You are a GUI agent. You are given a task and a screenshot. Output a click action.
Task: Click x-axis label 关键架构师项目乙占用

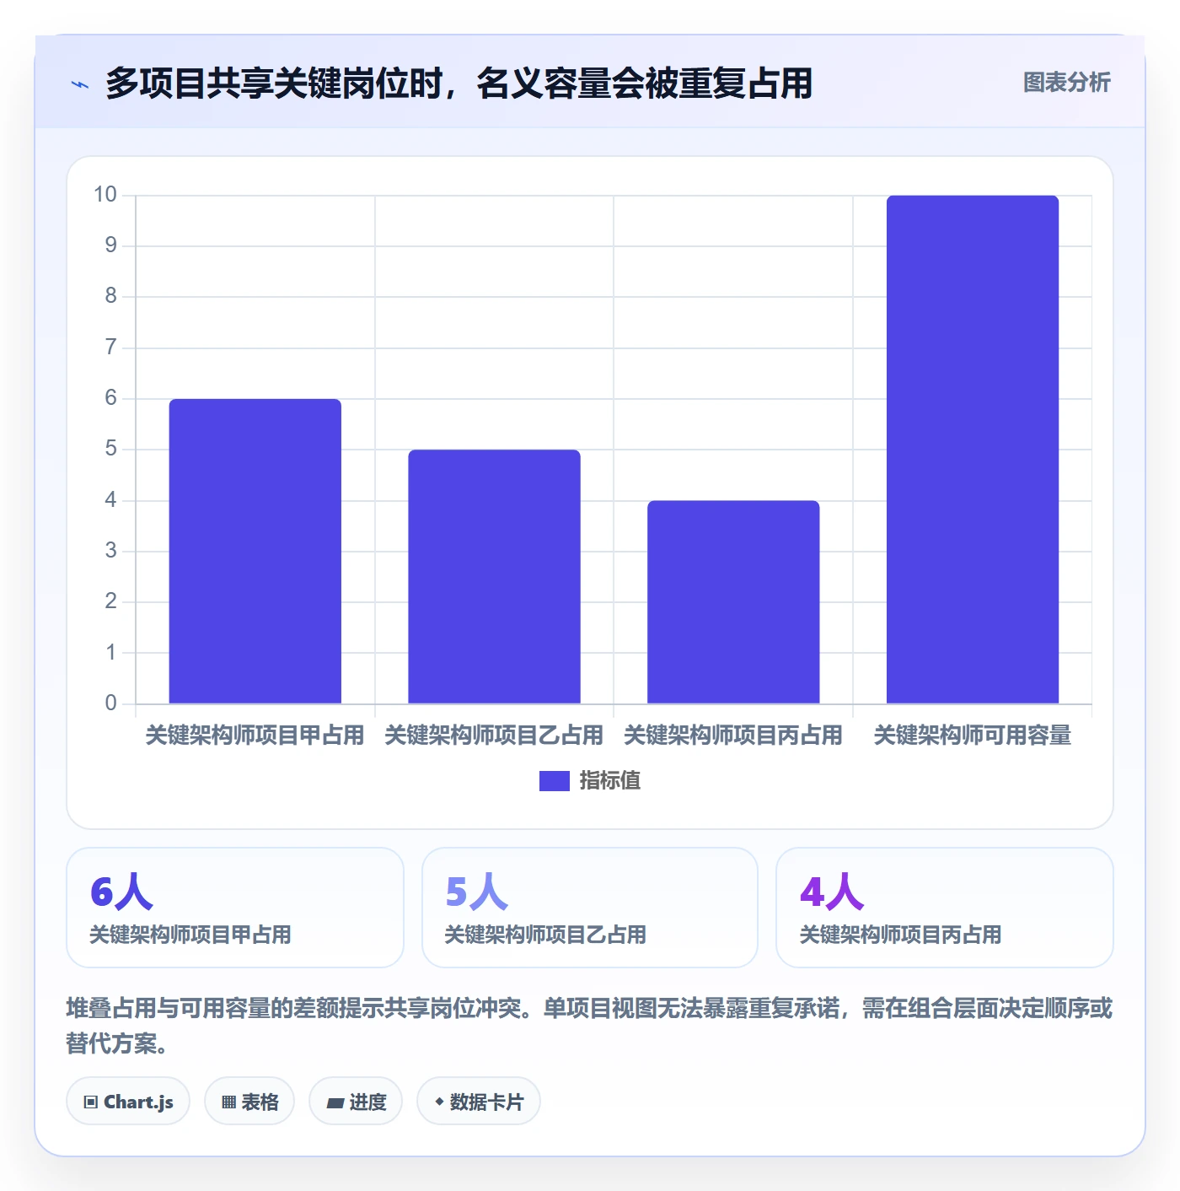point(495,736)
